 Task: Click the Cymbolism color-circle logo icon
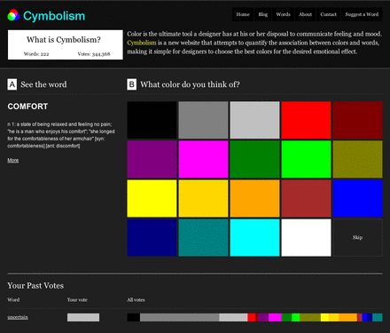coord(13,15)
